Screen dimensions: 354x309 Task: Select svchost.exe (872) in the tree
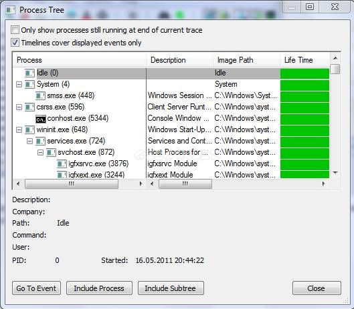point(86,152)
